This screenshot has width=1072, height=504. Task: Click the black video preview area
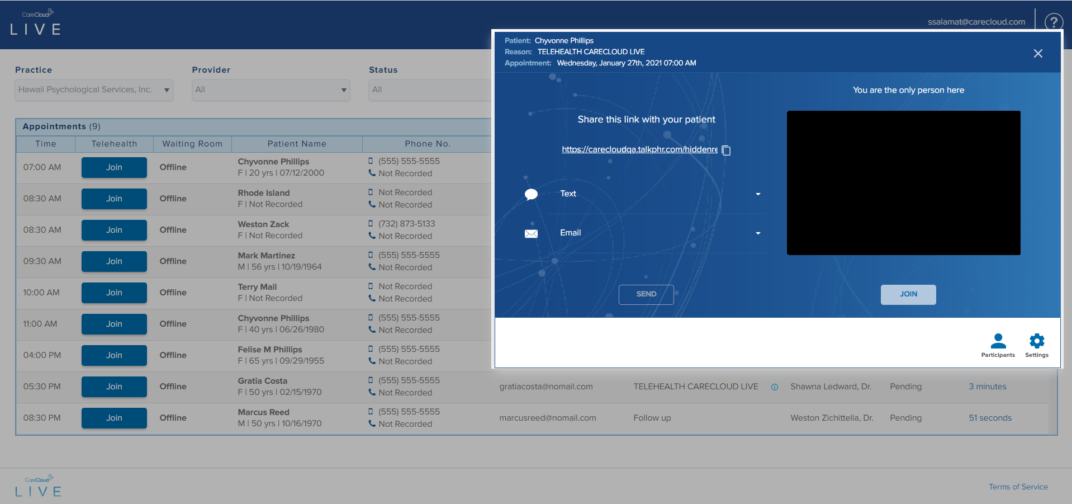903,183
